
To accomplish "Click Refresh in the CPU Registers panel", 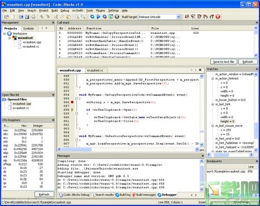I will pyautogui.click(x=44, y=194).
